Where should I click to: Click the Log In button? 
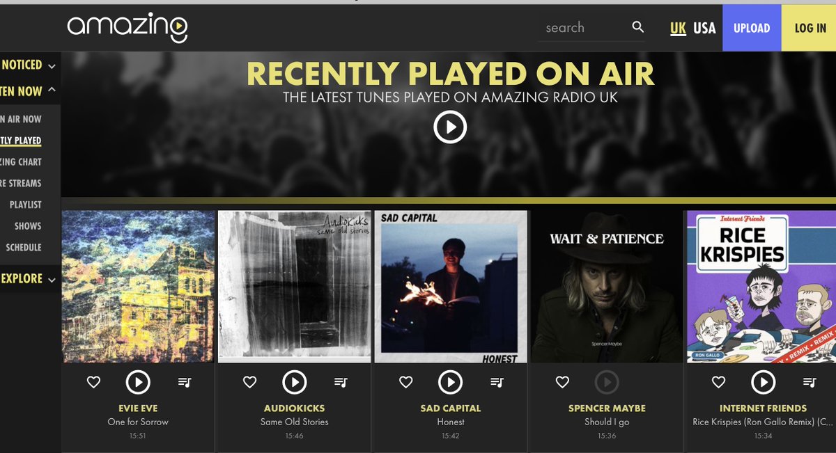810,28
